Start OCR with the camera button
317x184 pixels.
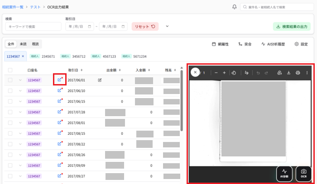pos(303,174)
